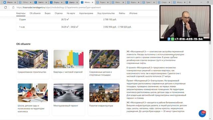Maximize the browser window
This screenshot has width=213, height=120.
(208, 2)
